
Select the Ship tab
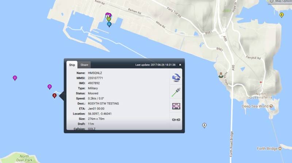click(72, 65)
